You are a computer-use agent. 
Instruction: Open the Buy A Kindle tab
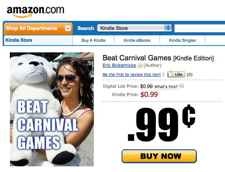coord(93,40)
